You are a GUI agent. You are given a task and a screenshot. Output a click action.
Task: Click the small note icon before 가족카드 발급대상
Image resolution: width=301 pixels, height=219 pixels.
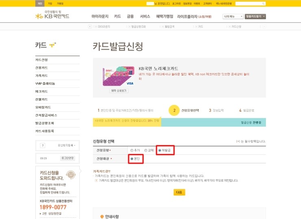tap(96, 180)
